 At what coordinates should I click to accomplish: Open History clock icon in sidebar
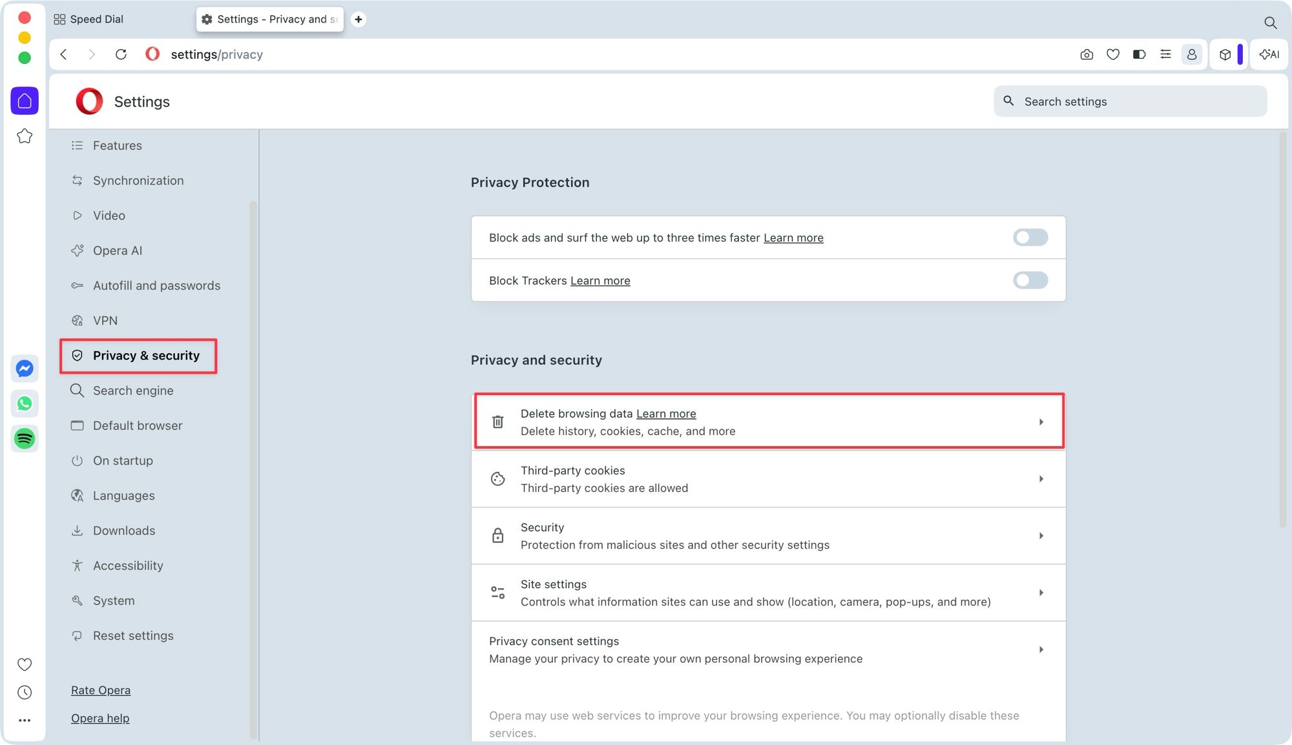[25, 693]
